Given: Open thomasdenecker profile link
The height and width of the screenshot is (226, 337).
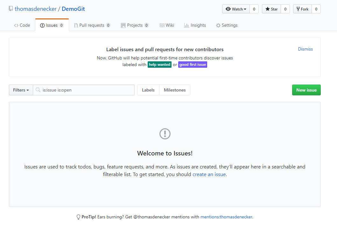Looking at the screenshot, I should (36, 9).
